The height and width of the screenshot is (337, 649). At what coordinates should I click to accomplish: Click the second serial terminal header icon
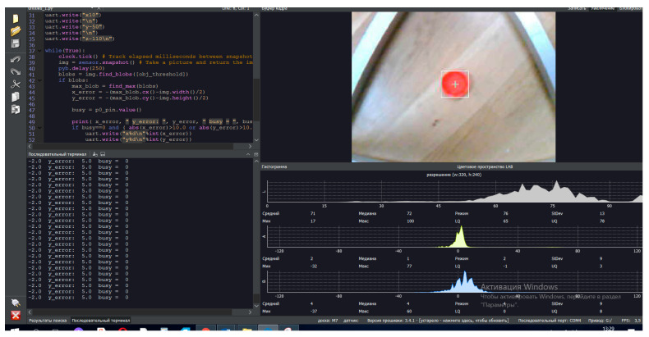[102, 154]
